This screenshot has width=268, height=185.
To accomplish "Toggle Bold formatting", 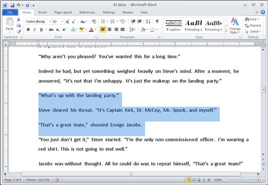I will (x=29, y=30).
